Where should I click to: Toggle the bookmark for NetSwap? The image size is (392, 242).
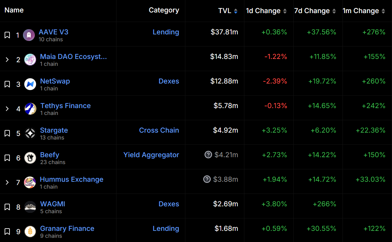pos(7,84)
